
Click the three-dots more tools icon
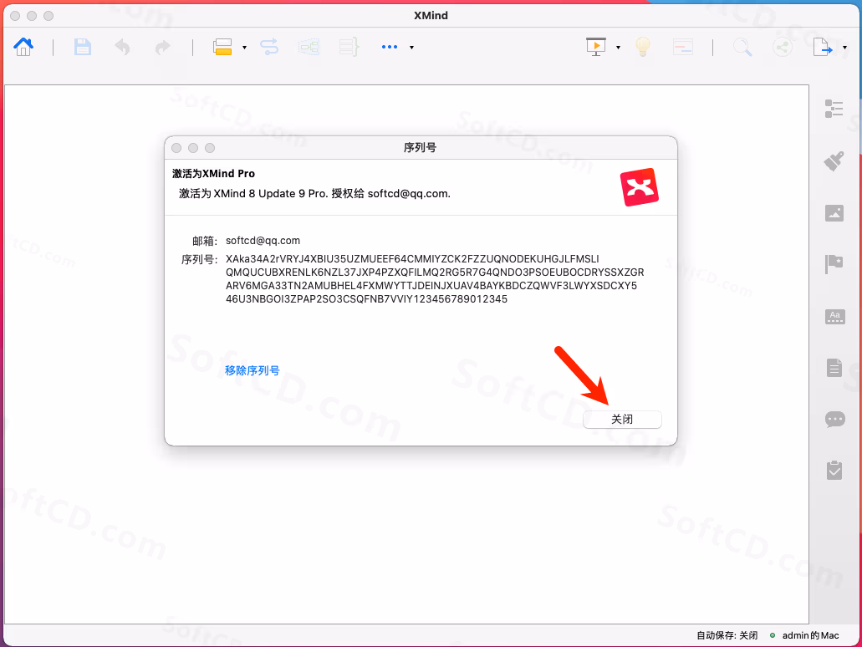point(390,48)
